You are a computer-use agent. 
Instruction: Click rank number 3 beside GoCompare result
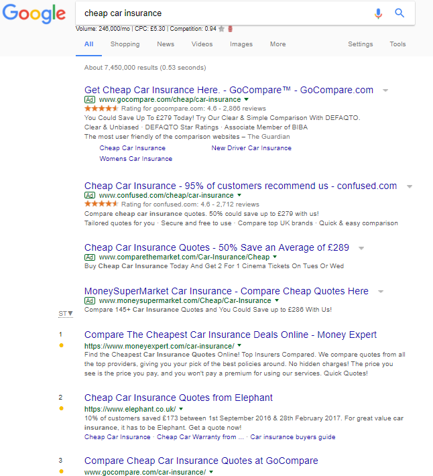[61, 461]
